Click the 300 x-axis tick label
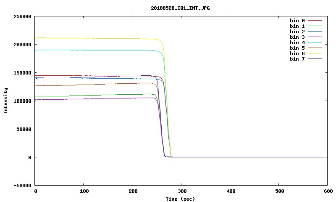Viewport: 336px width, 202px height. click(182, 191)
